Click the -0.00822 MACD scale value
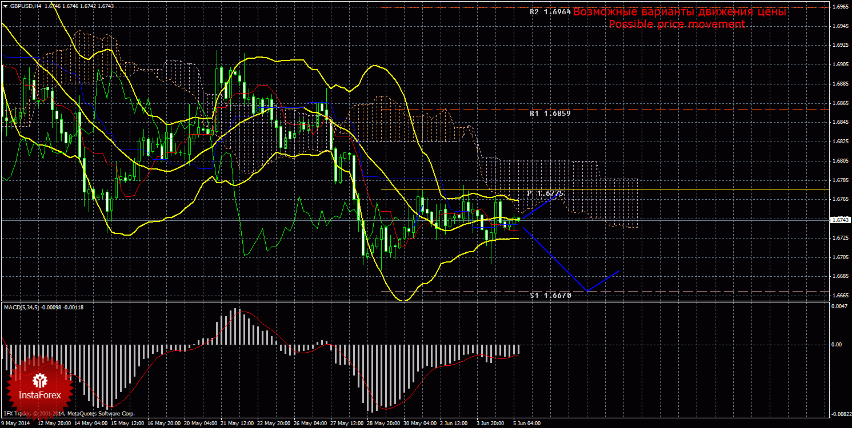 click(840, 414)
